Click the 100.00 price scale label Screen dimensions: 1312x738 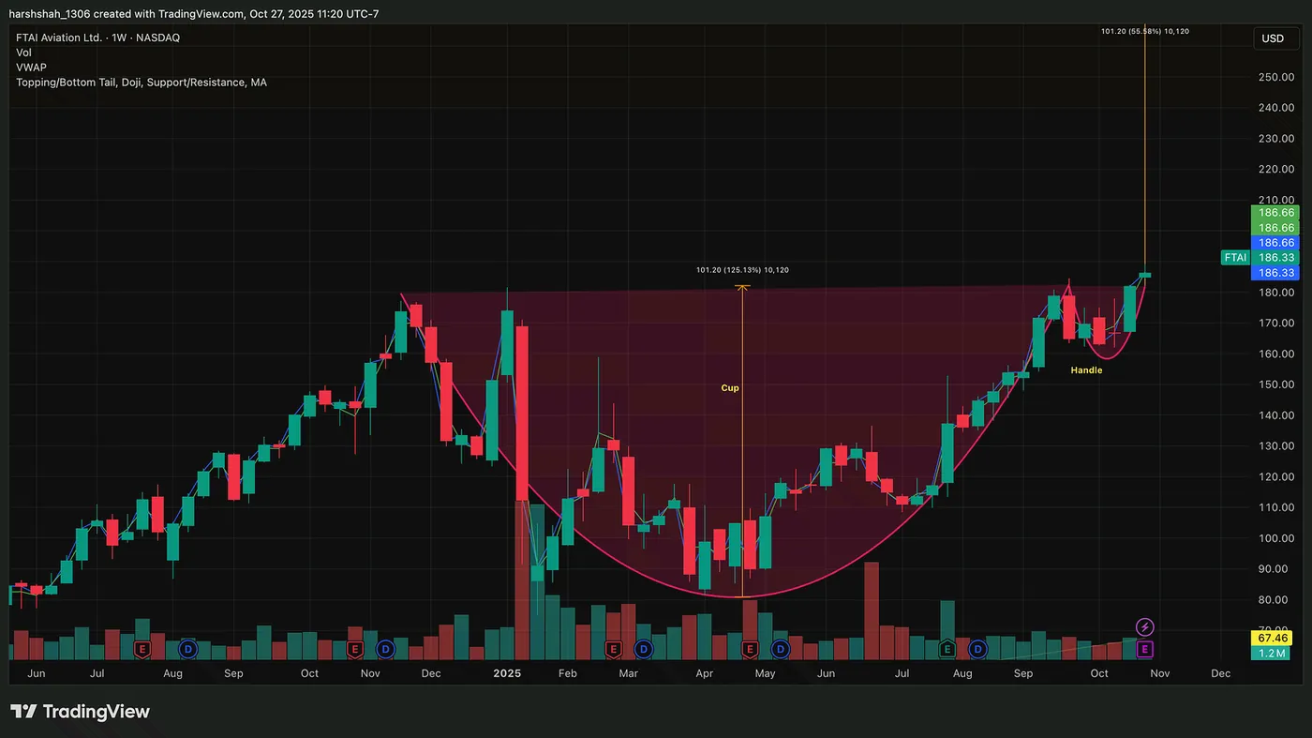click(1277, 538)
